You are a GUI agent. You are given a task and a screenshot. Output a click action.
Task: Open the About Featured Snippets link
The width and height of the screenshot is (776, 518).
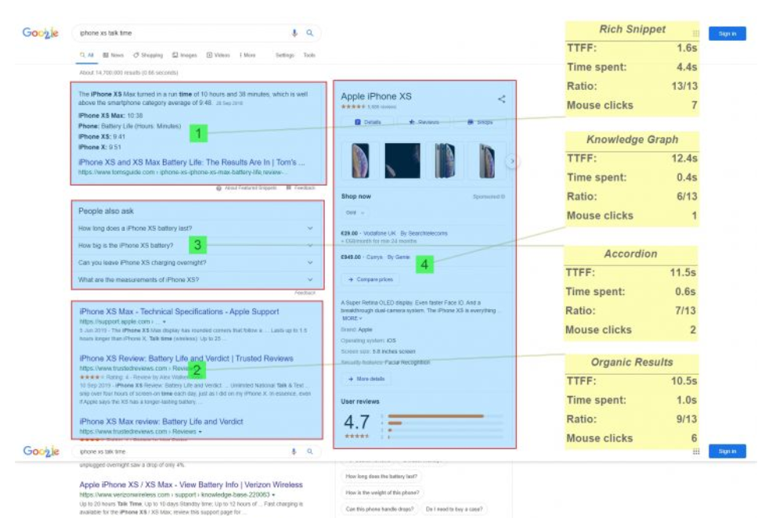coord(251,189)
